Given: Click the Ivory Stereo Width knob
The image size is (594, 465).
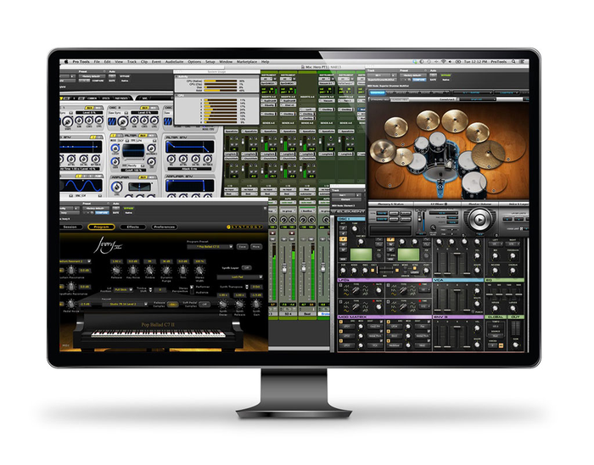Looking at the screenshot, I should (x=199, y=270).
